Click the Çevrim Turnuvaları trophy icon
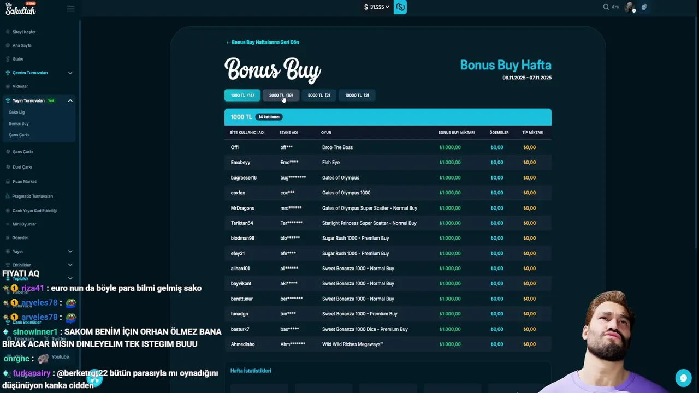The height and width of the screenshot is (393, 699). pos(8,73)
